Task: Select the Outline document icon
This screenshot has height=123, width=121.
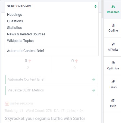Action: 113,25
